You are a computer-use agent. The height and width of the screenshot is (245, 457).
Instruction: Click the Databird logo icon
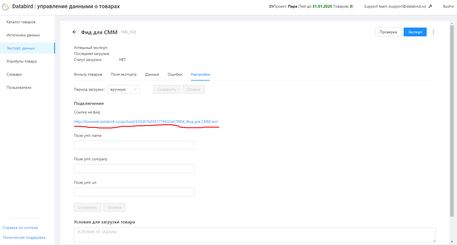pyautogui.click(x=5, y=7)
